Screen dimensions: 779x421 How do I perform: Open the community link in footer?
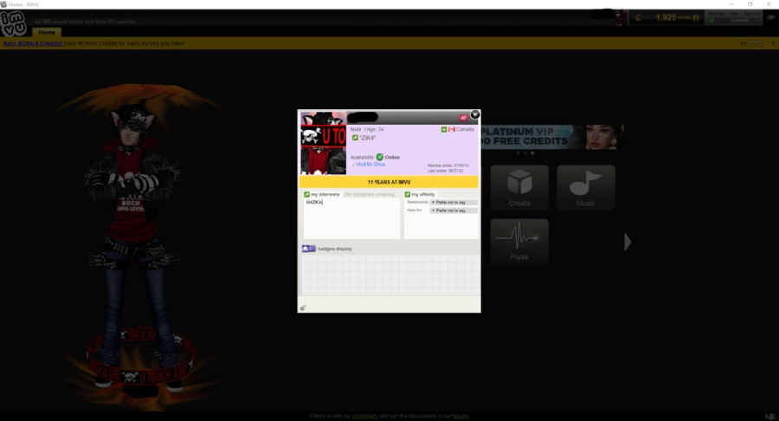point(365,416)
